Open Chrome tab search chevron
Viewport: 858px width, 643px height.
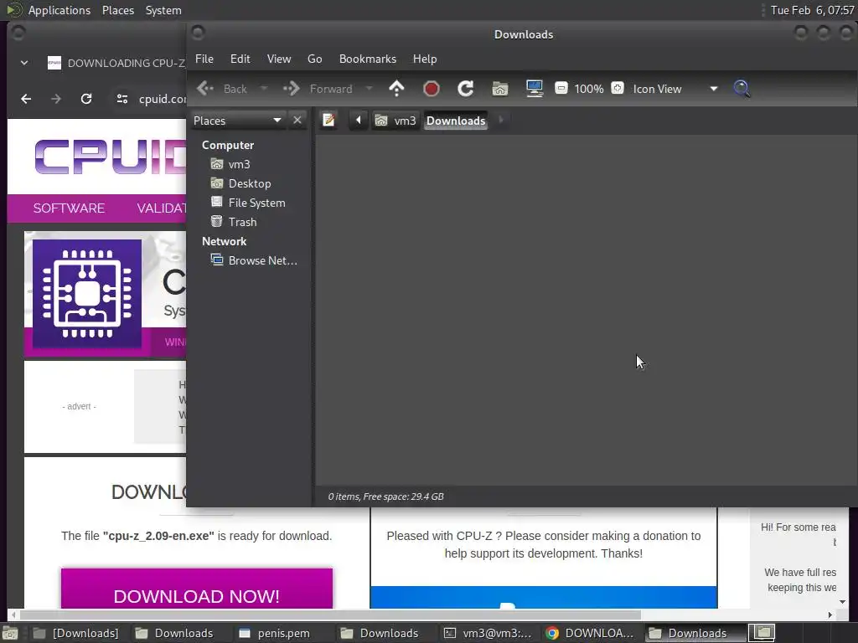(24, 63)
